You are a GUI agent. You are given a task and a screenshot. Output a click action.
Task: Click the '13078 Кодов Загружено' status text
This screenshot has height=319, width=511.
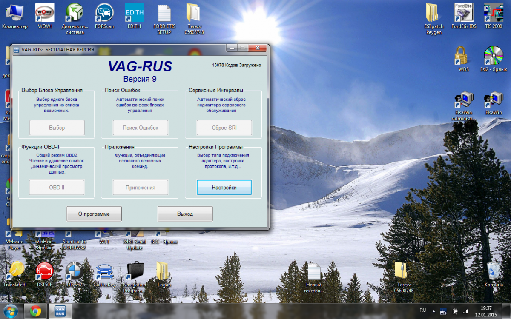(x=236, y=65)
